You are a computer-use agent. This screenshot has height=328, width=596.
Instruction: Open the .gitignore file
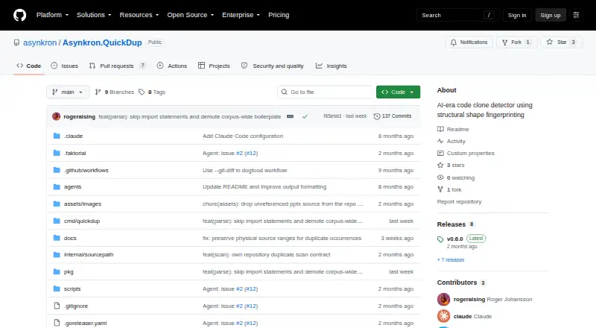(x=76, y=306)
